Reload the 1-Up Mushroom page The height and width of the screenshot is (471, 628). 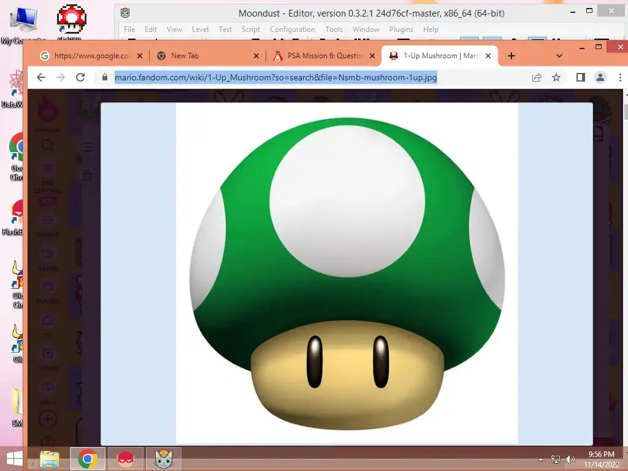point(80,77)
